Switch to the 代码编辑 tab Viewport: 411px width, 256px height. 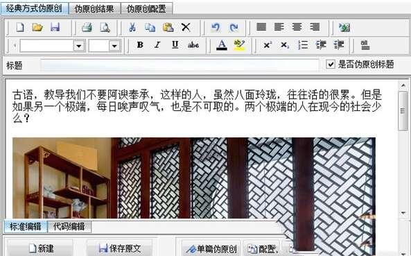[x=69, y=227]
